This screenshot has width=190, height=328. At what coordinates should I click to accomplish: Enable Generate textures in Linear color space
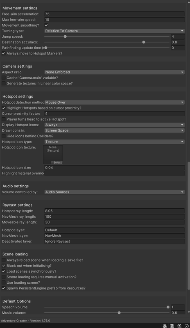coord(4,83)
